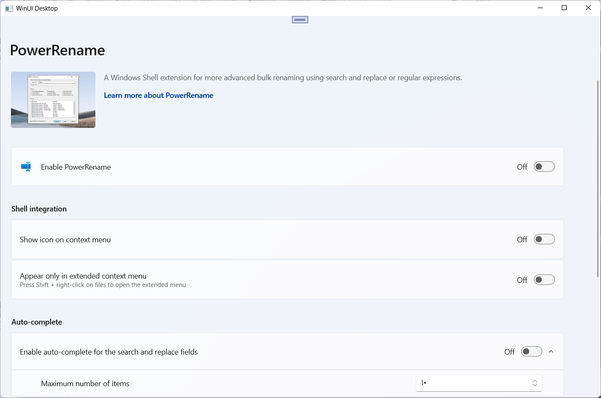
Task: Click the PowerRename page title
Action: (x=57, y=50)
